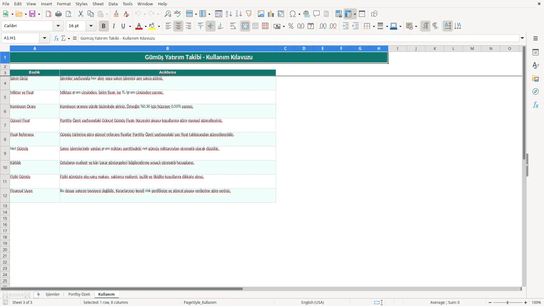544x306 pixels.
Task: Toggle Underline formatting
Action: coord(123,26)
